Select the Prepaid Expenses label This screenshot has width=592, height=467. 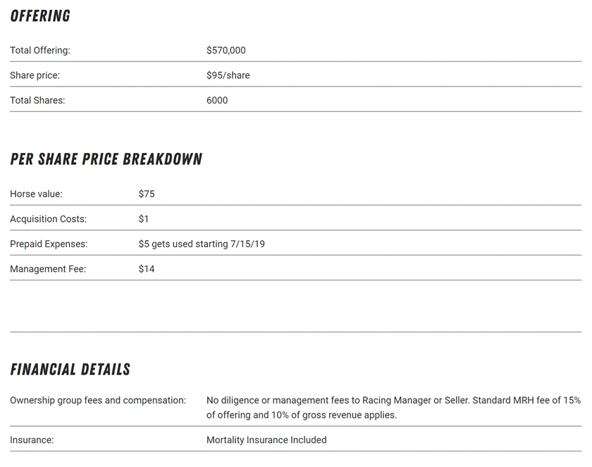(x=49, y=244)
